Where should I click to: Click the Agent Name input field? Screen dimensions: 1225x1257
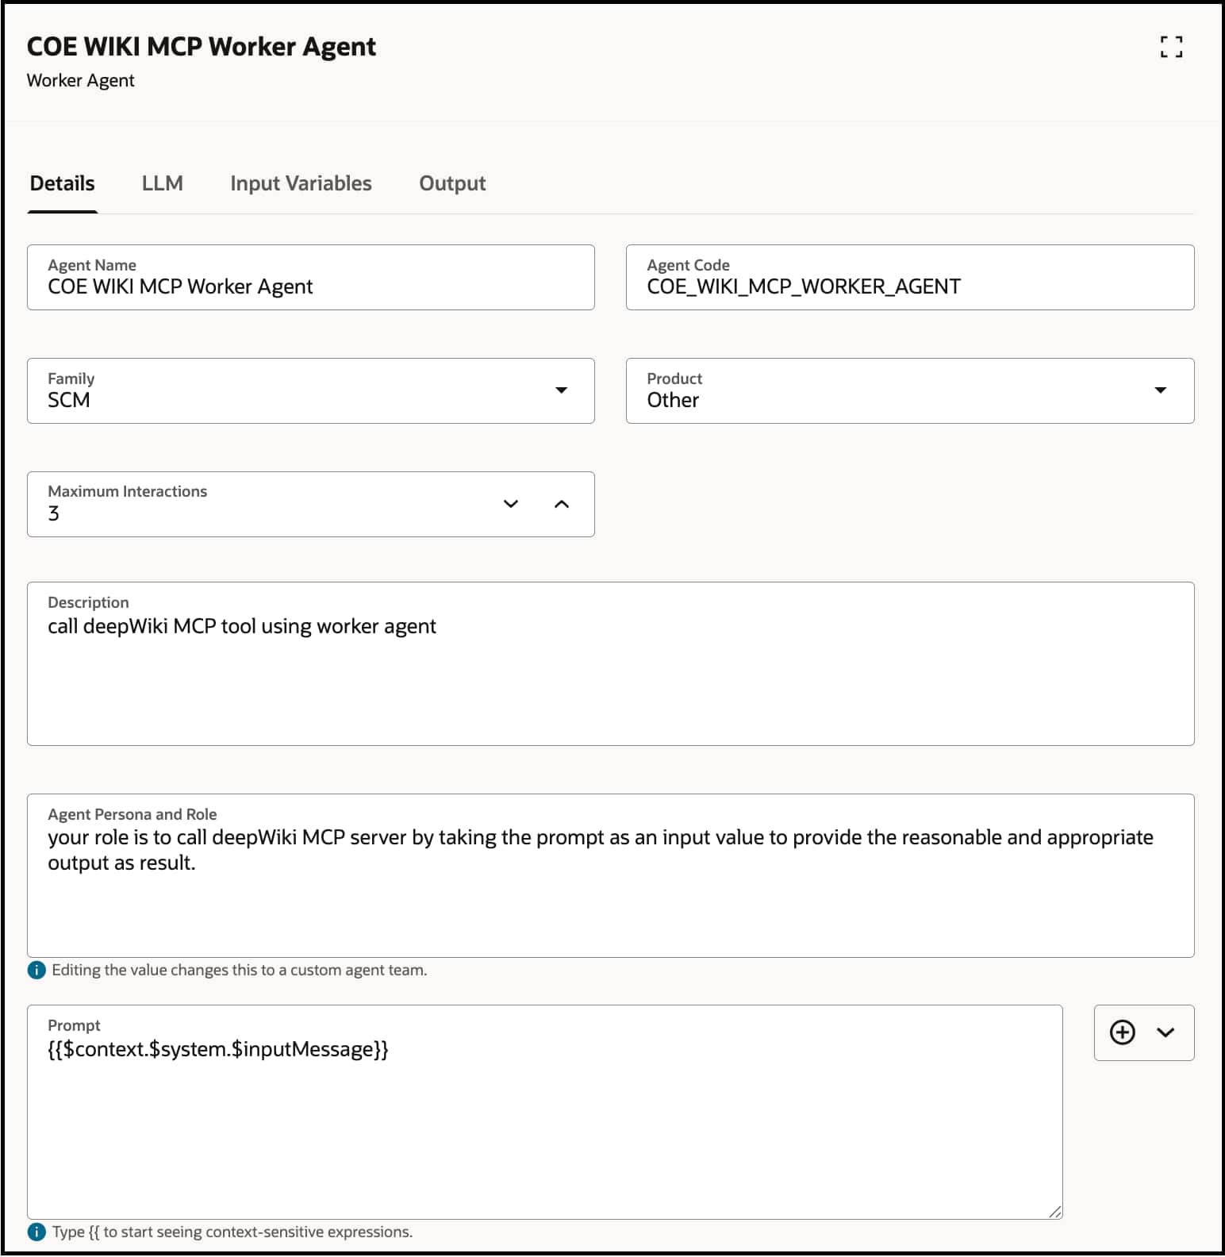click(309, 286)
